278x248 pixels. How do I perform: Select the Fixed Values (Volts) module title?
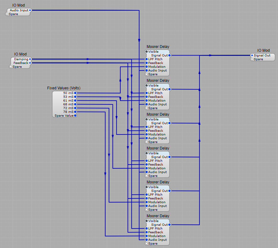tap(66, 88)
